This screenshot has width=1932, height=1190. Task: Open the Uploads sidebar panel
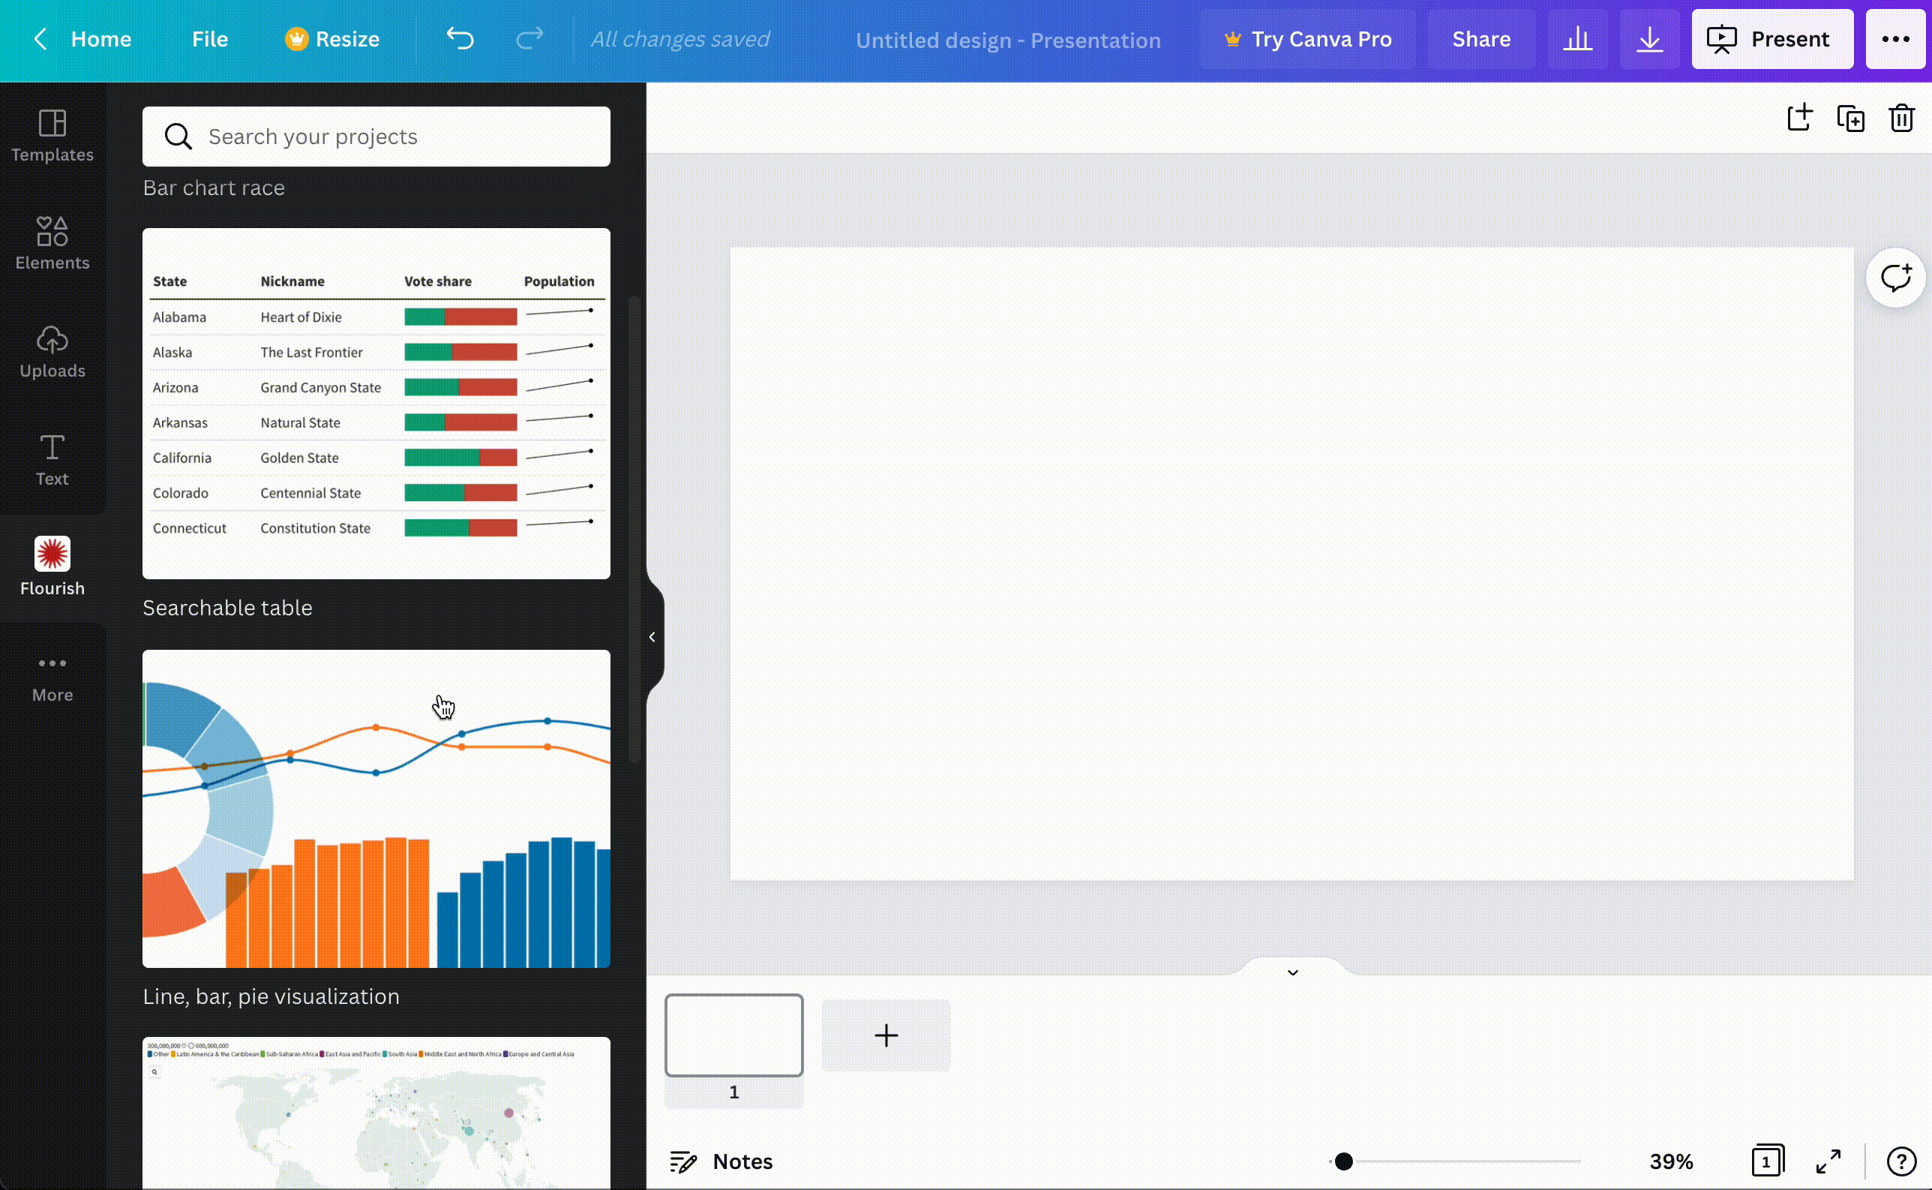52,352
